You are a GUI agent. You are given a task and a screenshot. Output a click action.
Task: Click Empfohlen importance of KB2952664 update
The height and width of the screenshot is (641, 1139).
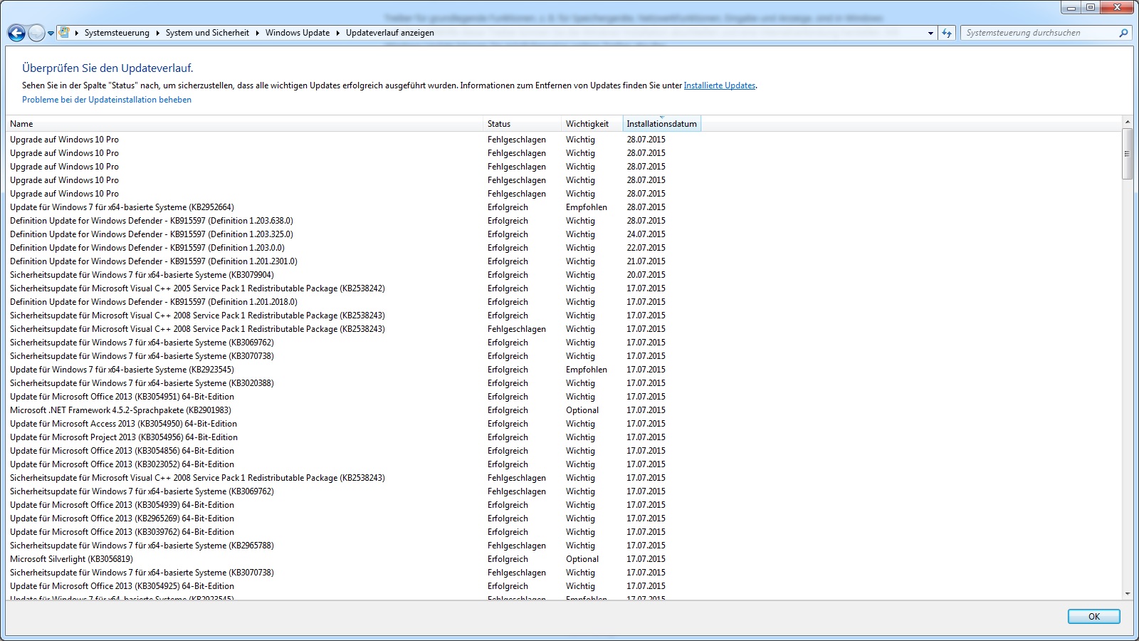pyautogui.click(x=587, y=207)
